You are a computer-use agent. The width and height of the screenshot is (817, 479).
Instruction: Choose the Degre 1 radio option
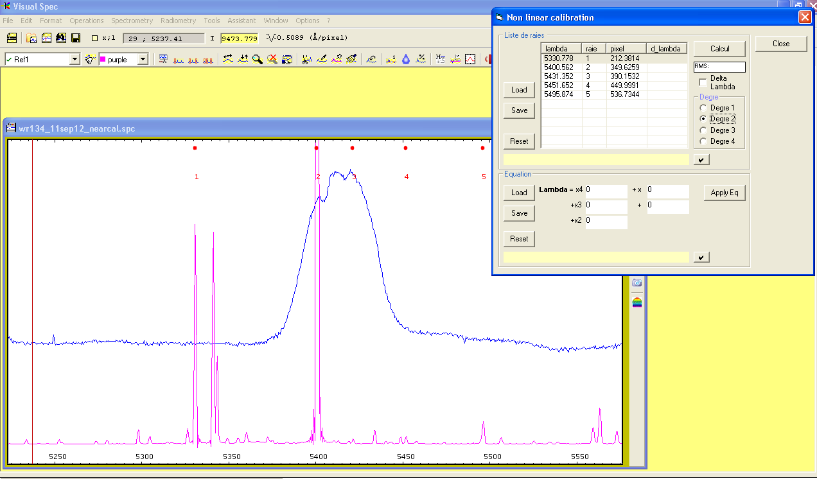point(703,108)
